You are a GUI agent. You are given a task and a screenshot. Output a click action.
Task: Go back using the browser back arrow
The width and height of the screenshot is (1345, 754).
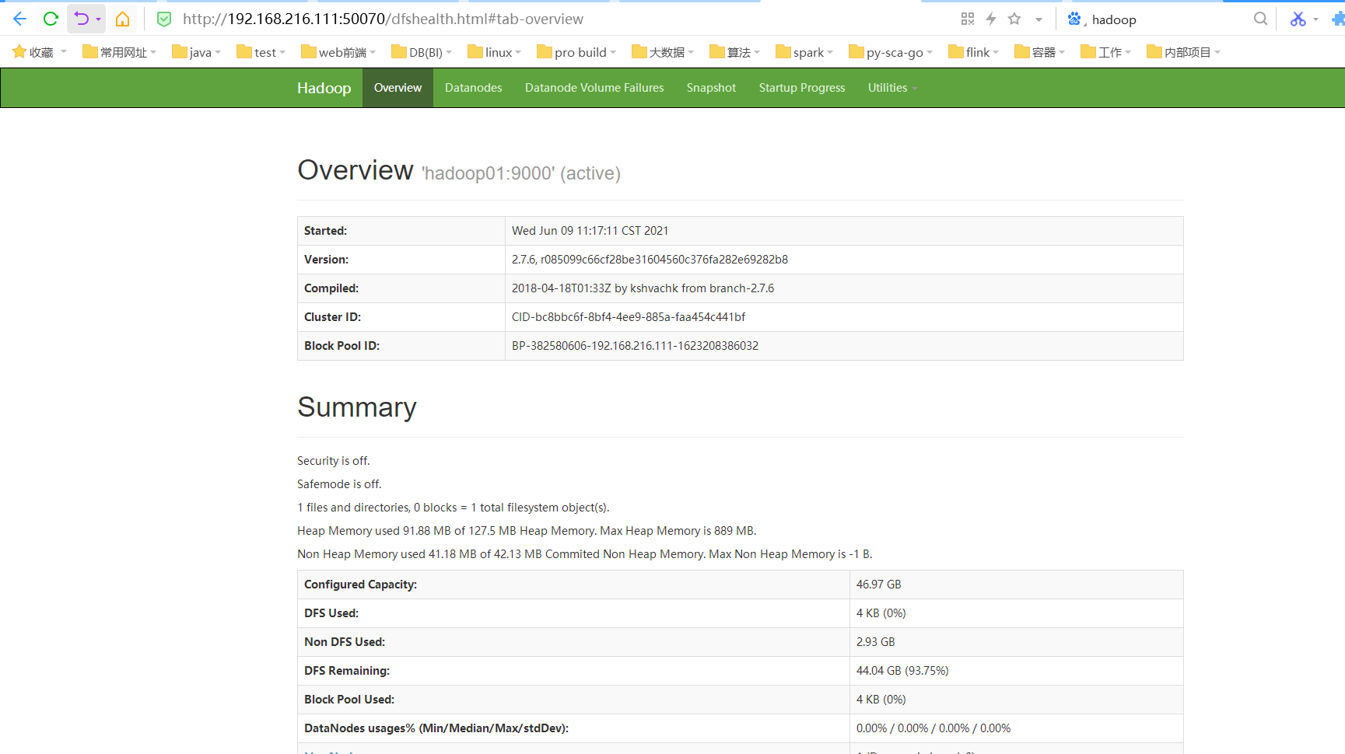pyautogui.click(x=20, y=19)
